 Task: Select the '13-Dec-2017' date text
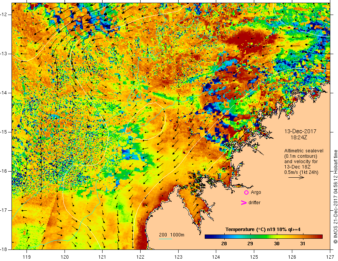pos(300,131)
